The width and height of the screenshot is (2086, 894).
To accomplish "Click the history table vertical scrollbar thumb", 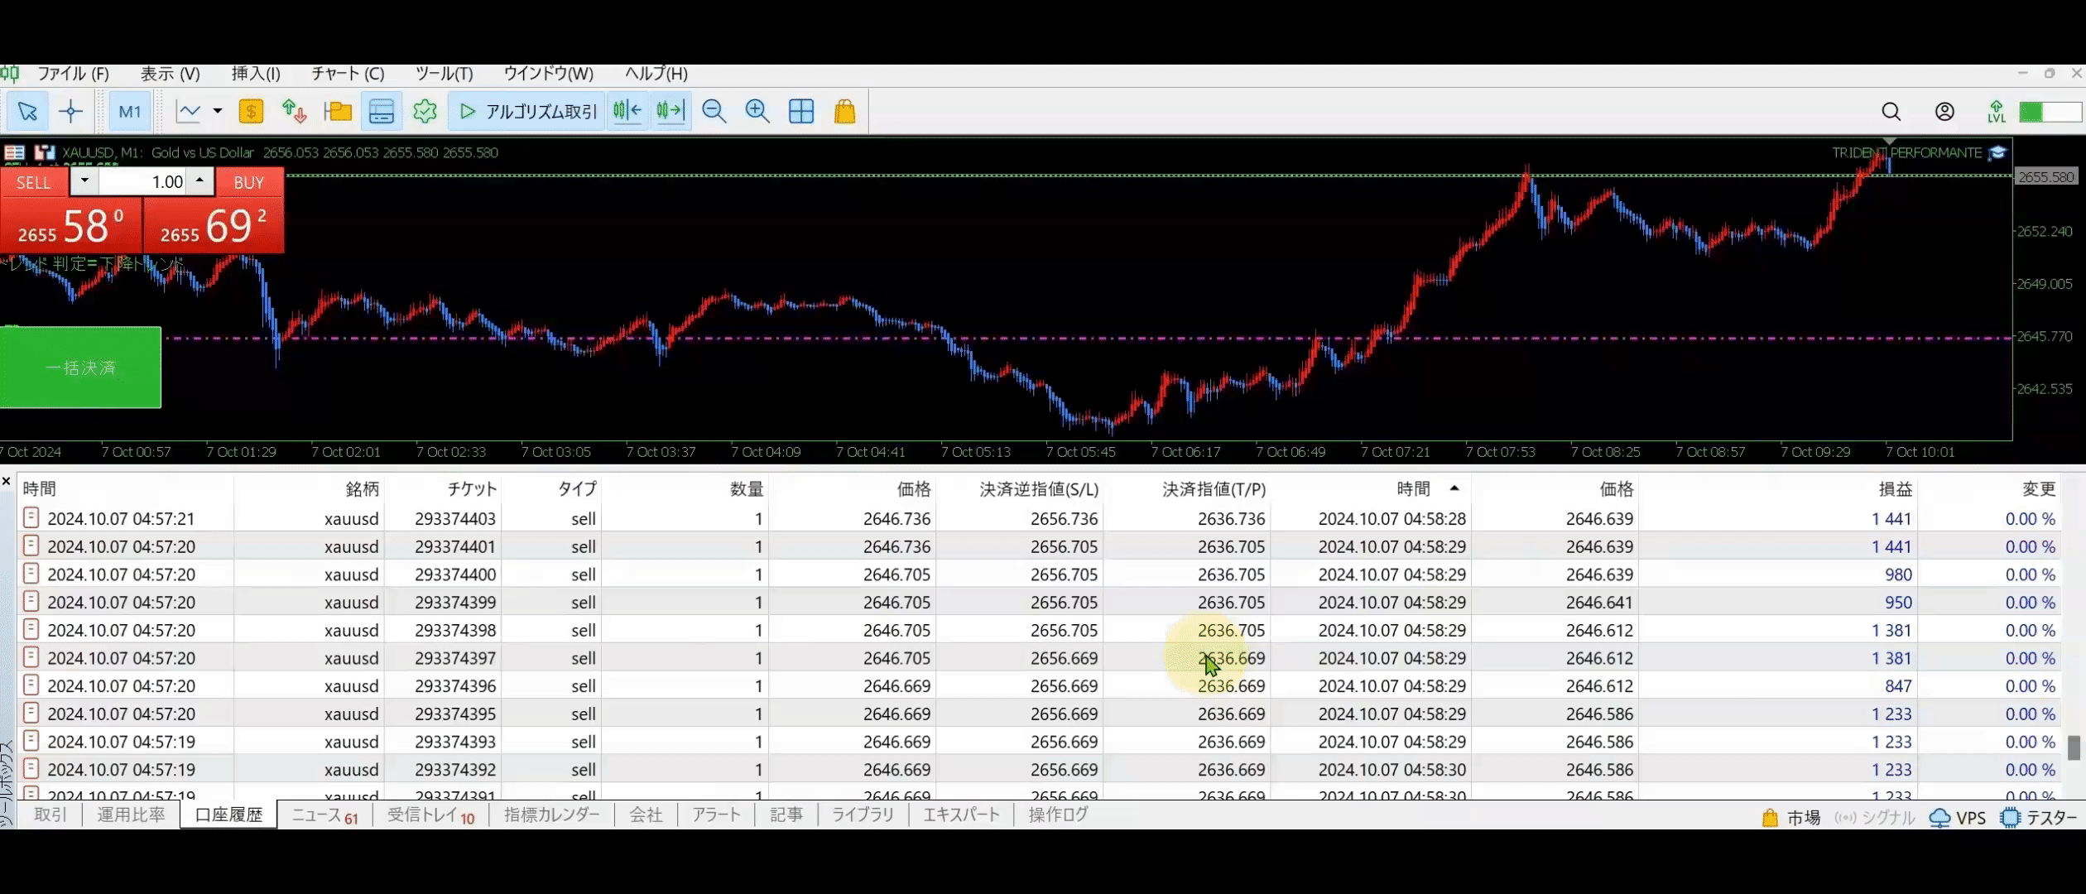I will [x=2073, y=747].
